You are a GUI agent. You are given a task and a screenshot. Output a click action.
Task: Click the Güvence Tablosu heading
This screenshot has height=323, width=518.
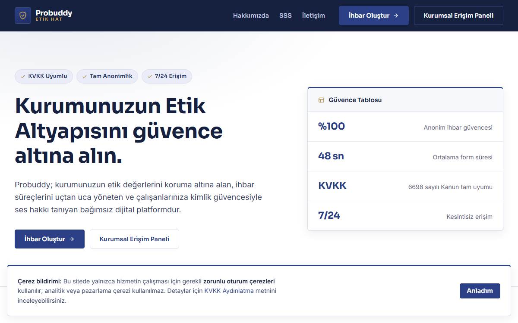click(355, 100)
